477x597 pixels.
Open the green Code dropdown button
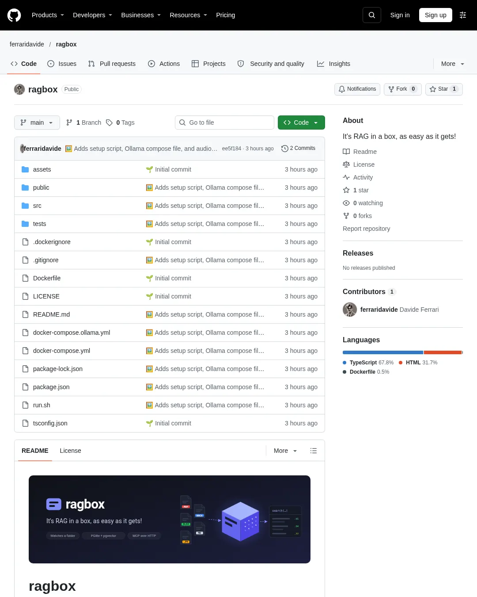click(301, 122)
